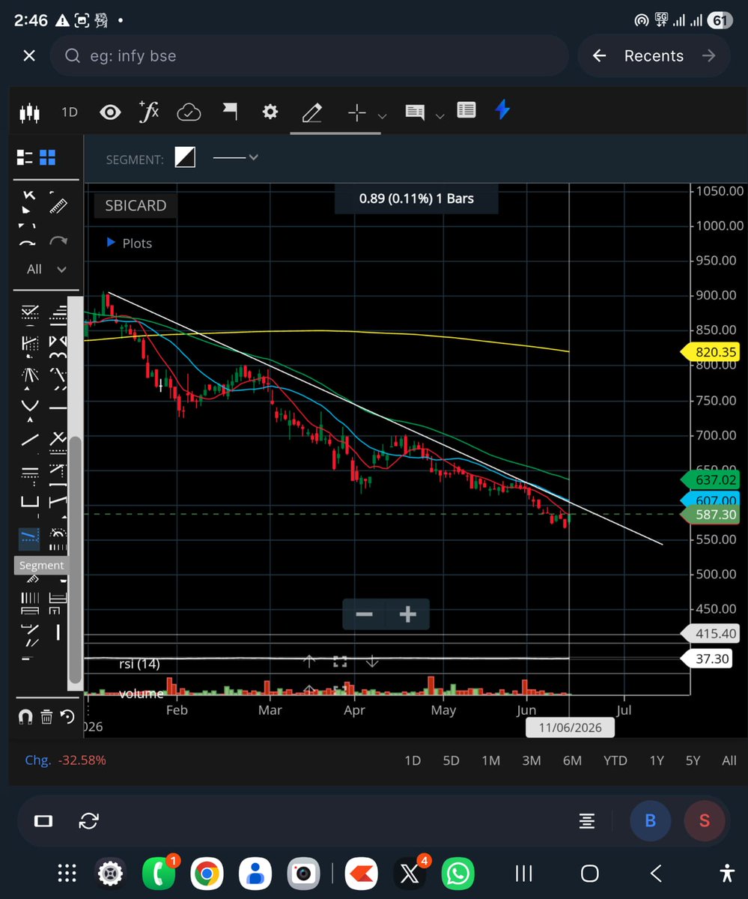Zoom in with the plus button
The image size is (748, 899).
tap(407, 614)
